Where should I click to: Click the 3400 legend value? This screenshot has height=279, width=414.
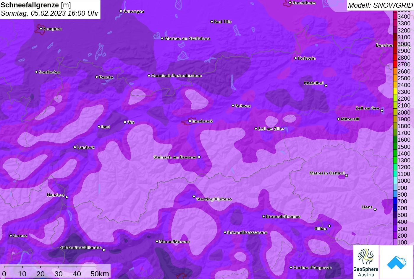(404, 17)
